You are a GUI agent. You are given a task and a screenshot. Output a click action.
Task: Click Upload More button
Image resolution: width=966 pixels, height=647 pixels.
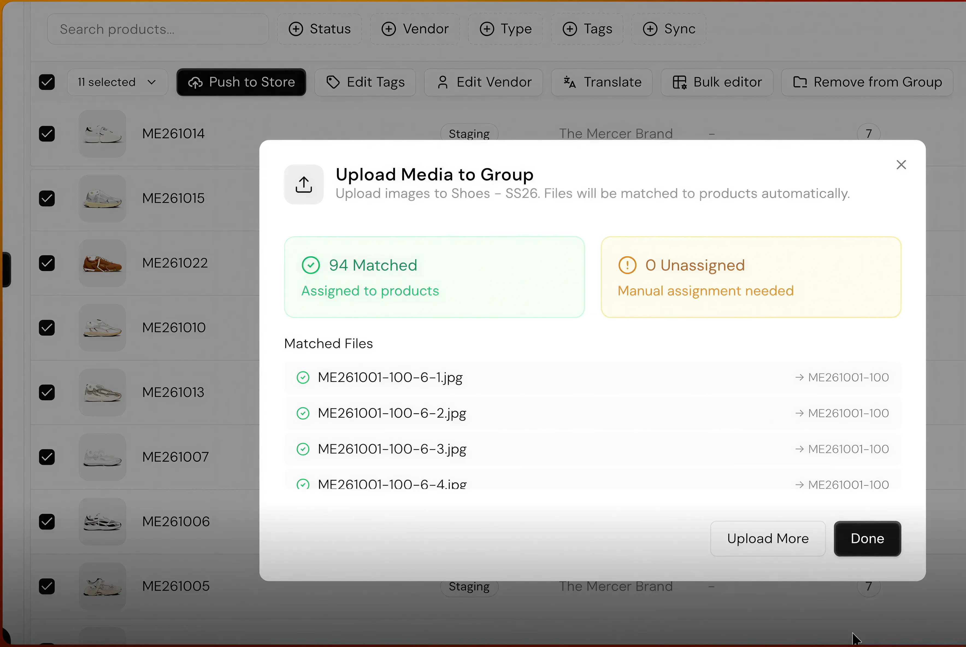[x=768, y=539]
